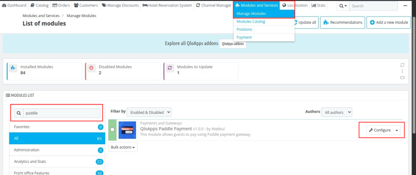Click the Stats bar chart icon

point(314,5)
